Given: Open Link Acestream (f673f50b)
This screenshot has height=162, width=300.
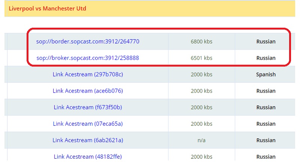Looking at the screenshot, I should pyautogui.click(x=88, y=107).
